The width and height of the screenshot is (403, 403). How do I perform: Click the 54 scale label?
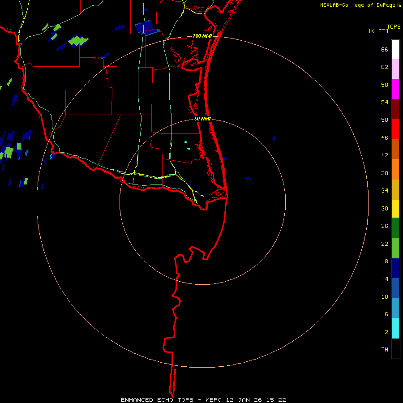click(x=385, y=102)
